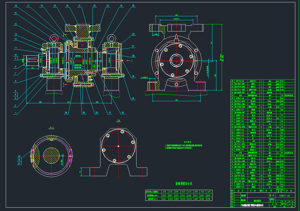
Task: Click the A/0 column header in amplitude table
Action: (164, 191)
